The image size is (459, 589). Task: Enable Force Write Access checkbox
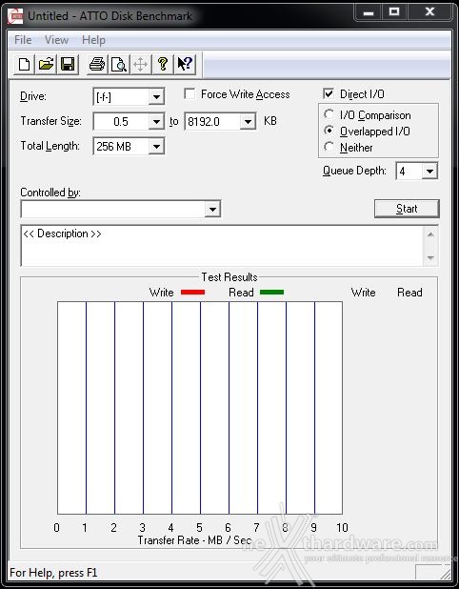(x=190, y=94)
